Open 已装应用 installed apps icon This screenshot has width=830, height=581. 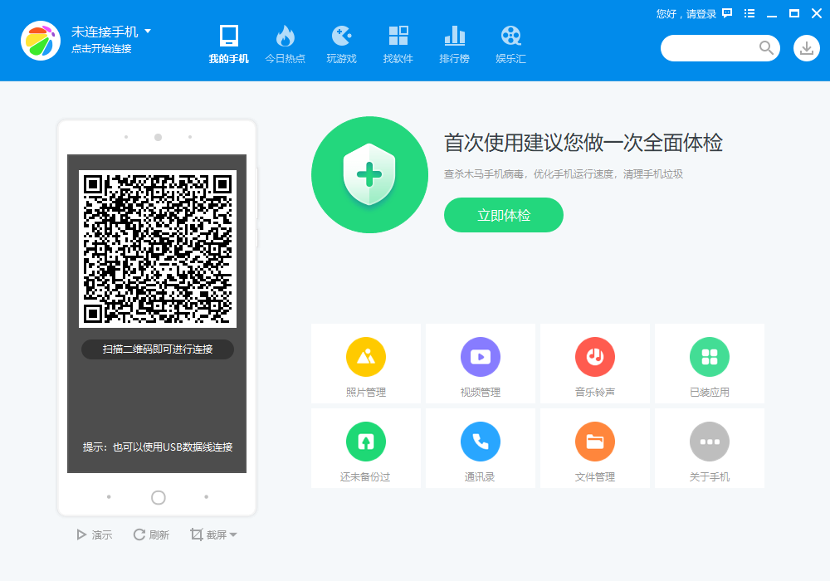pos(709,357)
